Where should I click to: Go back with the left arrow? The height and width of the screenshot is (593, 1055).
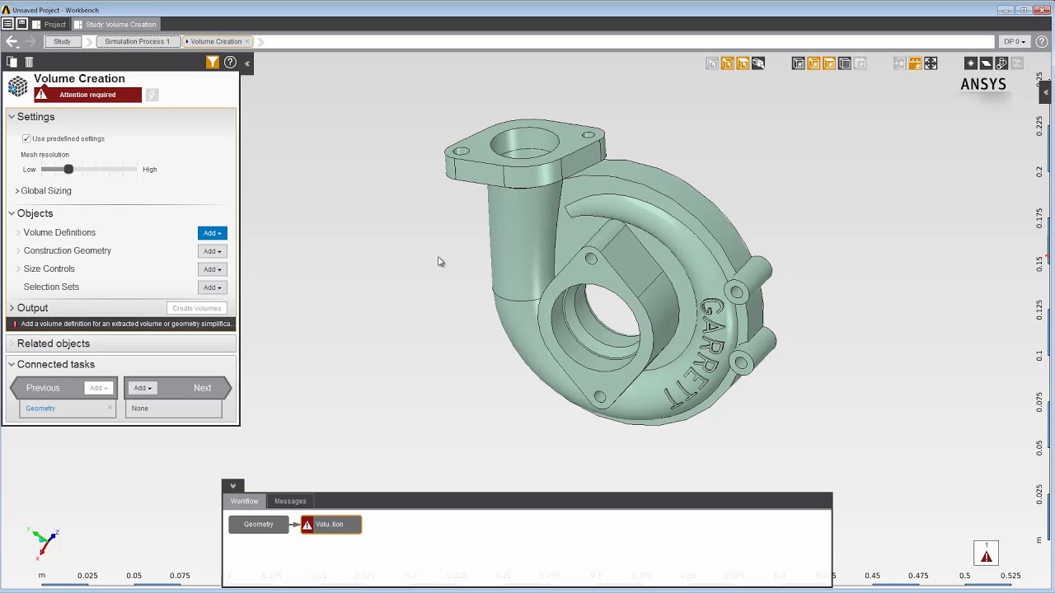click(12, 41)
